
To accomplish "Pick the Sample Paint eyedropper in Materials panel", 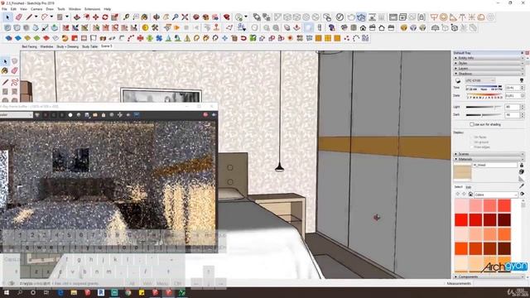I will [522, 185].
